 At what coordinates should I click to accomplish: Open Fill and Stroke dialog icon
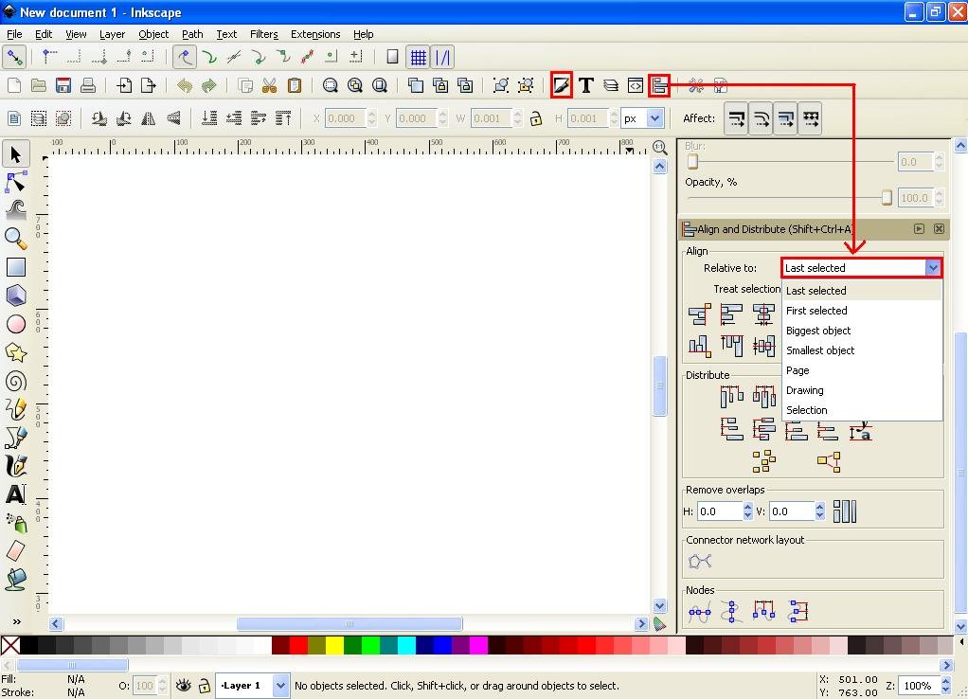[x=561, y=85]
